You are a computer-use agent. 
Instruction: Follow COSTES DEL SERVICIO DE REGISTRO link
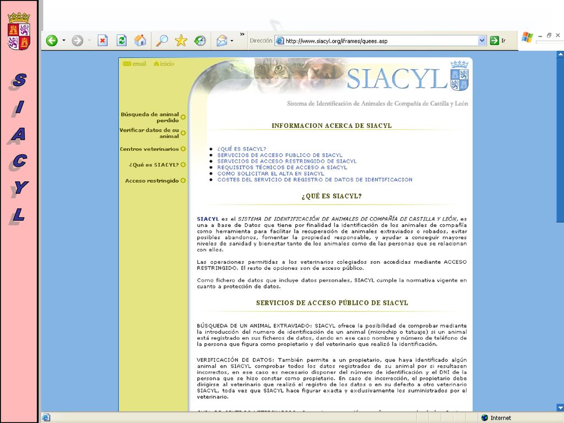pyautogui.click(x=314, y=180)
